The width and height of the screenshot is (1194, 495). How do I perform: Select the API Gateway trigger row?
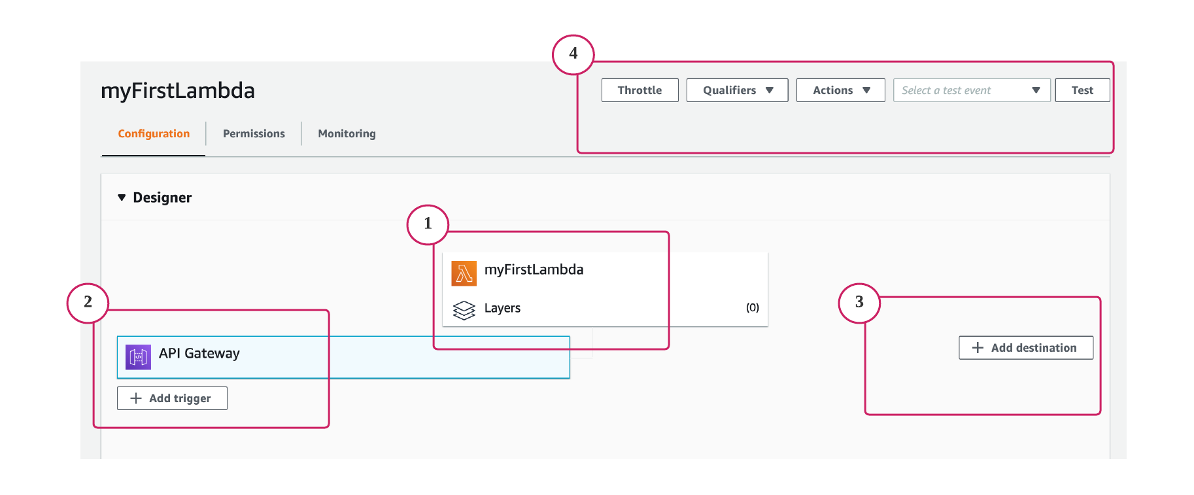pos(343,357)
